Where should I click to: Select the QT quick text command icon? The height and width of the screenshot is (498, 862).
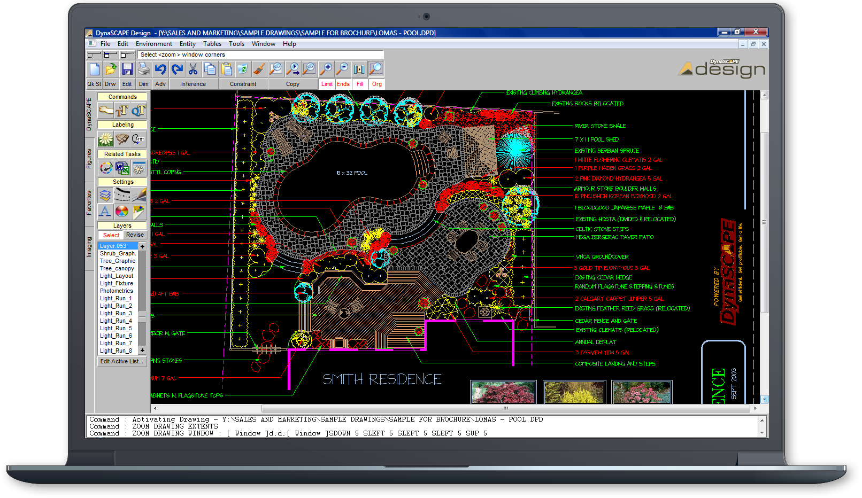click(x=138, y=111)
